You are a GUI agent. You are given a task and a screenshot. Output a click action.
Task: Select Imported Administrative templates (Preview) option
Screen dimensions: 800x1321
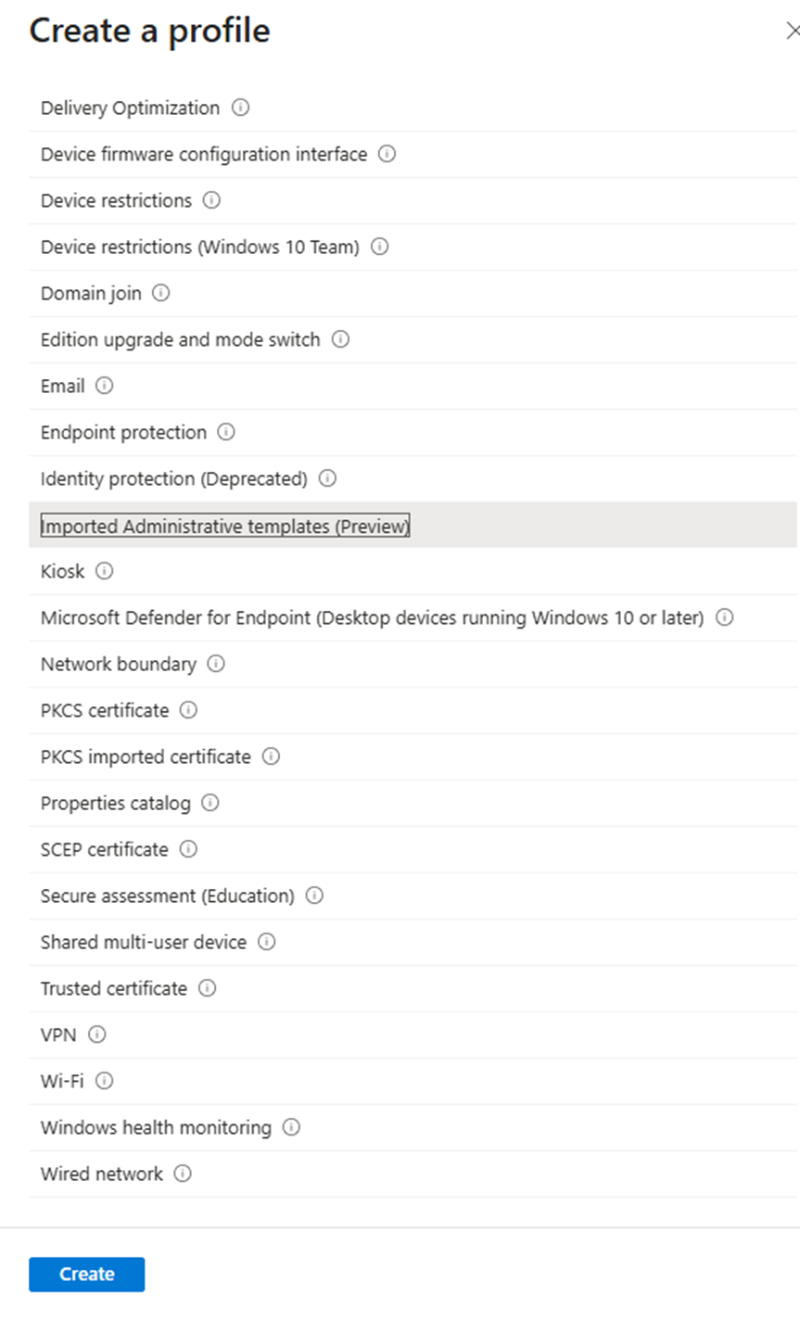(x=413, y=526)
